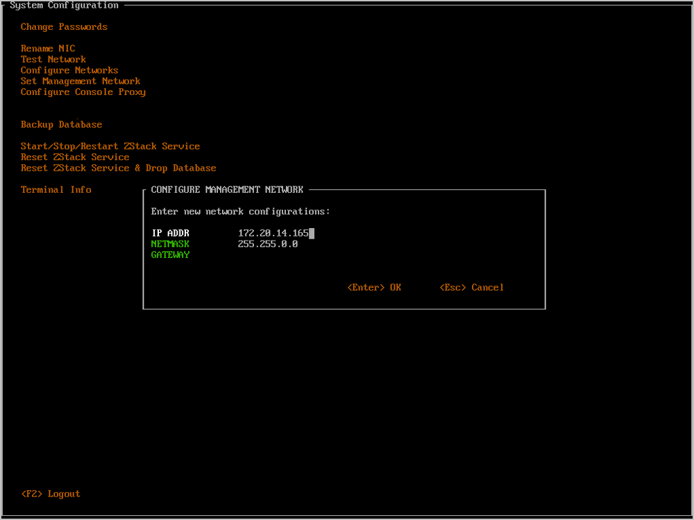The width and height of the screenshot is (694, 520).
Task: Select the green NETMASK label
Action: point(170,244)
